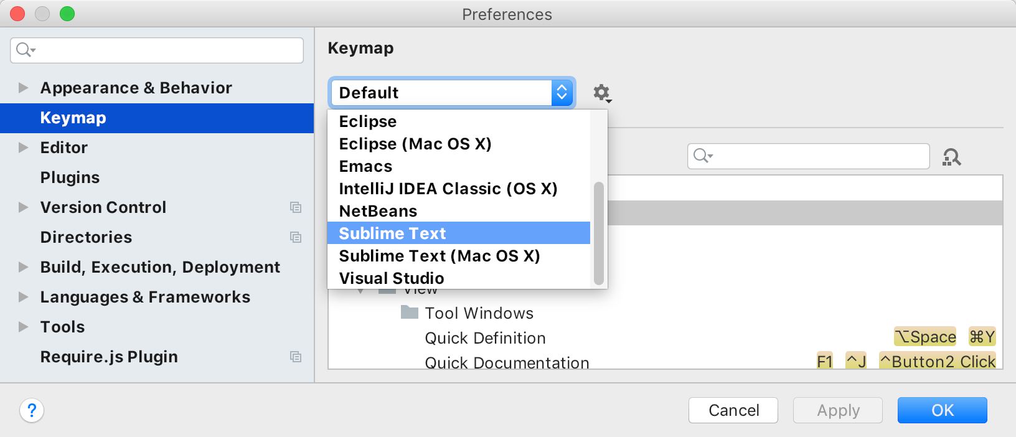This screenshot has height=437, width=1016.
Task: Click the F1 shortcut badge
Action: click(x=825, y=361)
